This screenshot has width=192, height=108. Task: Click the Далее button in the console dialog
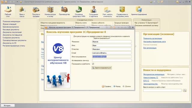tap(127, 86)
